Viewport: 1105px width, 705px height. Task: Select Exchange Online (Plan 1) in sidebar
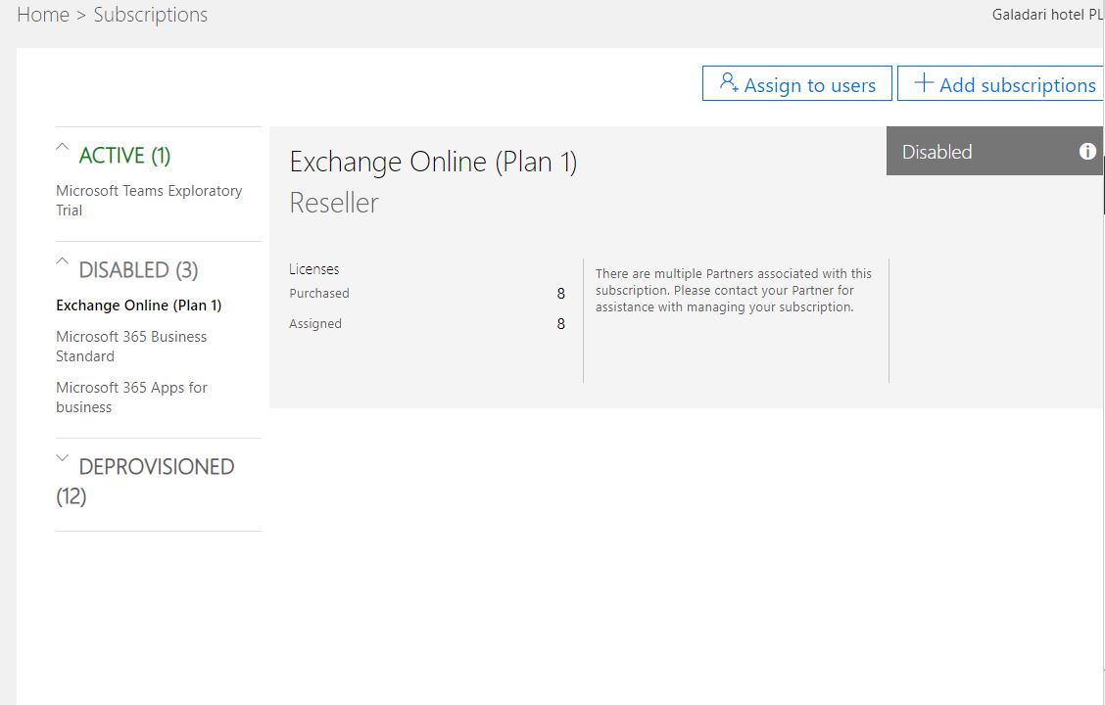(139, 305)
